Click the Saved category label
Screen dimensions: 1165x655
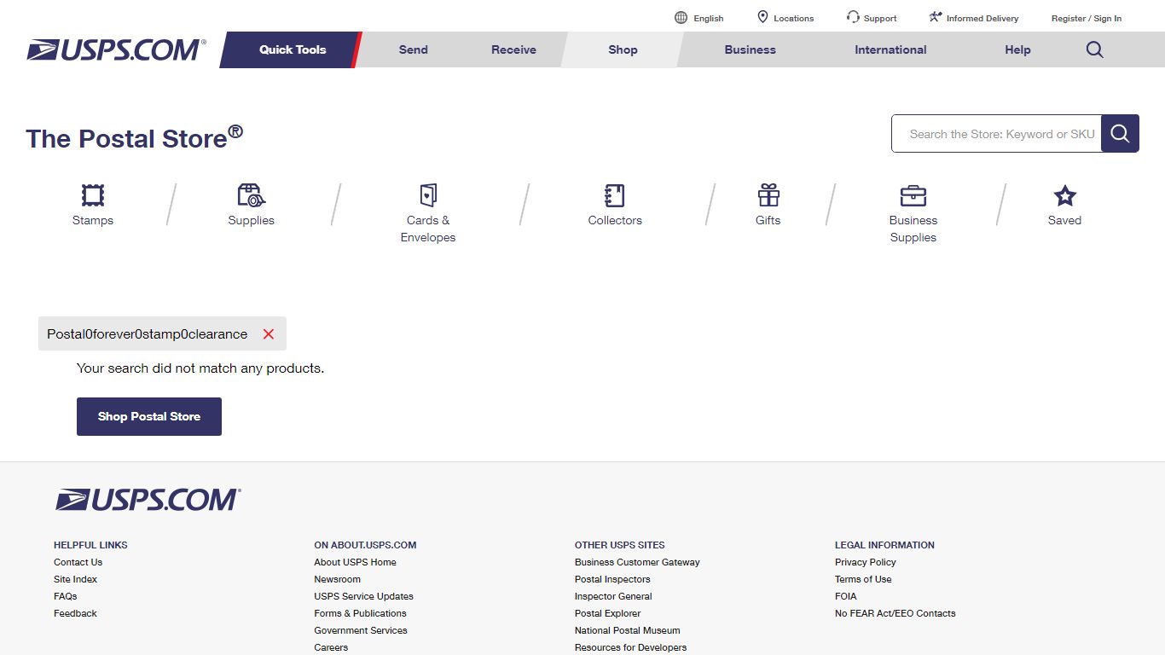click(1064, 220)
